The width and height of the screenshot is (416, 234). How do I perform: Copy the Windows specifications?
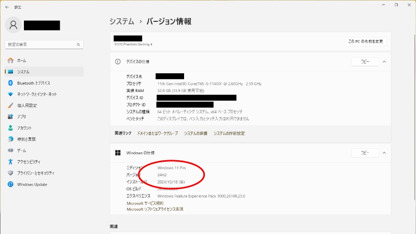pyautogui.click(x=365, y=153)
